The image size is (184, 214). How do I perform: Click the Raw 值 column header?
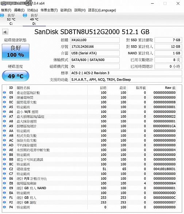[x=170, y=88]
